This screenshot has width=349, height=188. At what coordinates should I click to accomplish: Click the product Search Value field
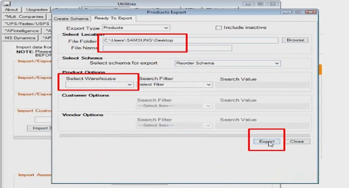262,85
